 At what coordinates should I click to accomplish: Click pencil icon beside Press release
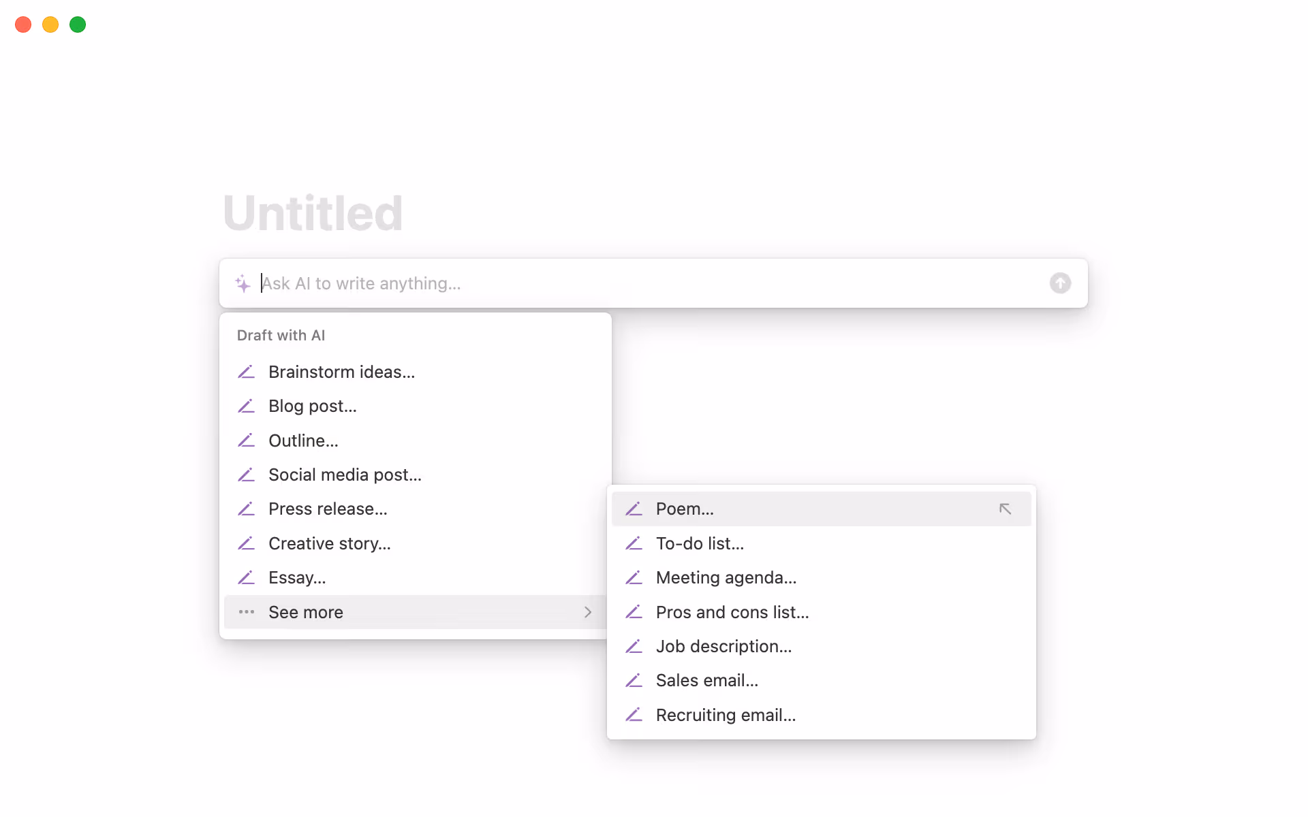[246, 509]
